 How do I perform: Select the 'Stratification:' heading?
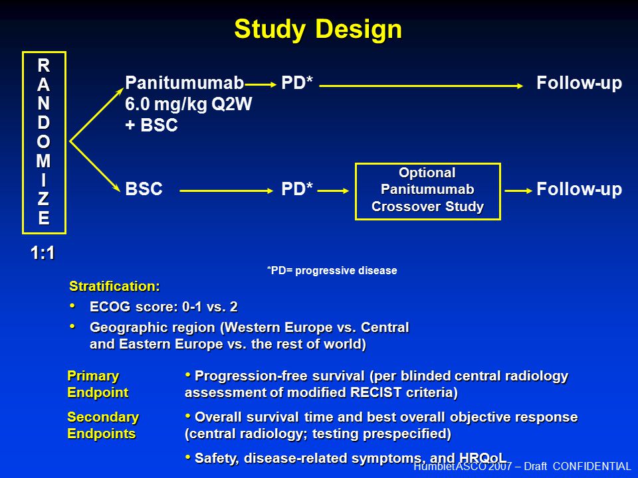pyautogui.click(x=114, y=286)
